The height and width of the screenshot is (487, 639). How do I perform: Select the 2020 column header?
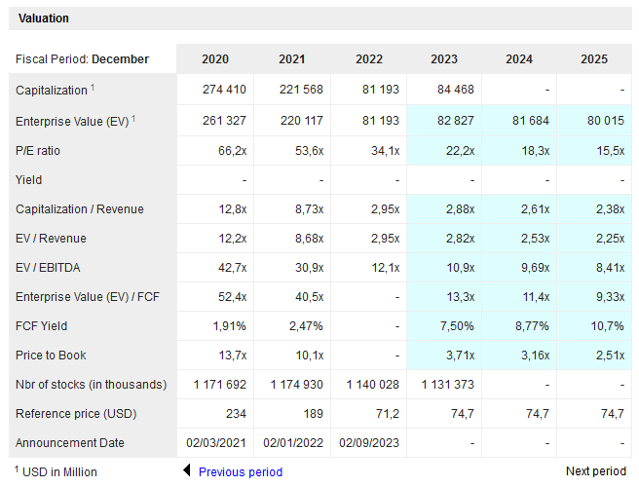coord(215,59)
